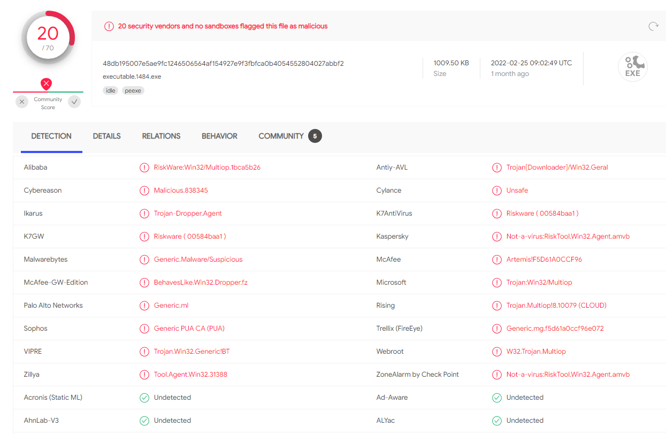Vote down with the community X button
This screenshot has height=434, width=666.
(x=22, y=102)
